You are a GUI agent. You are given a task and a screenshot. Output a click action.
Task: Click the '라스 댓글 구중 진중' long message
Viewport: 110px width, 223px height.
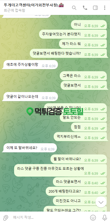[x=60, y=170]
